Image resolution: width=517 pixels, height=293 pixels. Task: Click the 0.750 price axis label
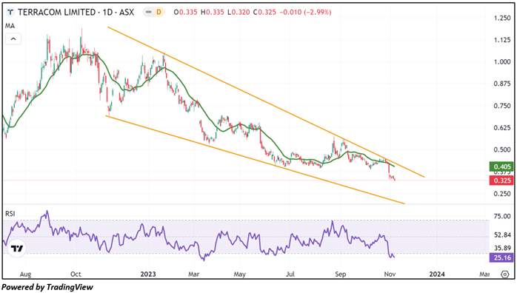click(502, 106)
